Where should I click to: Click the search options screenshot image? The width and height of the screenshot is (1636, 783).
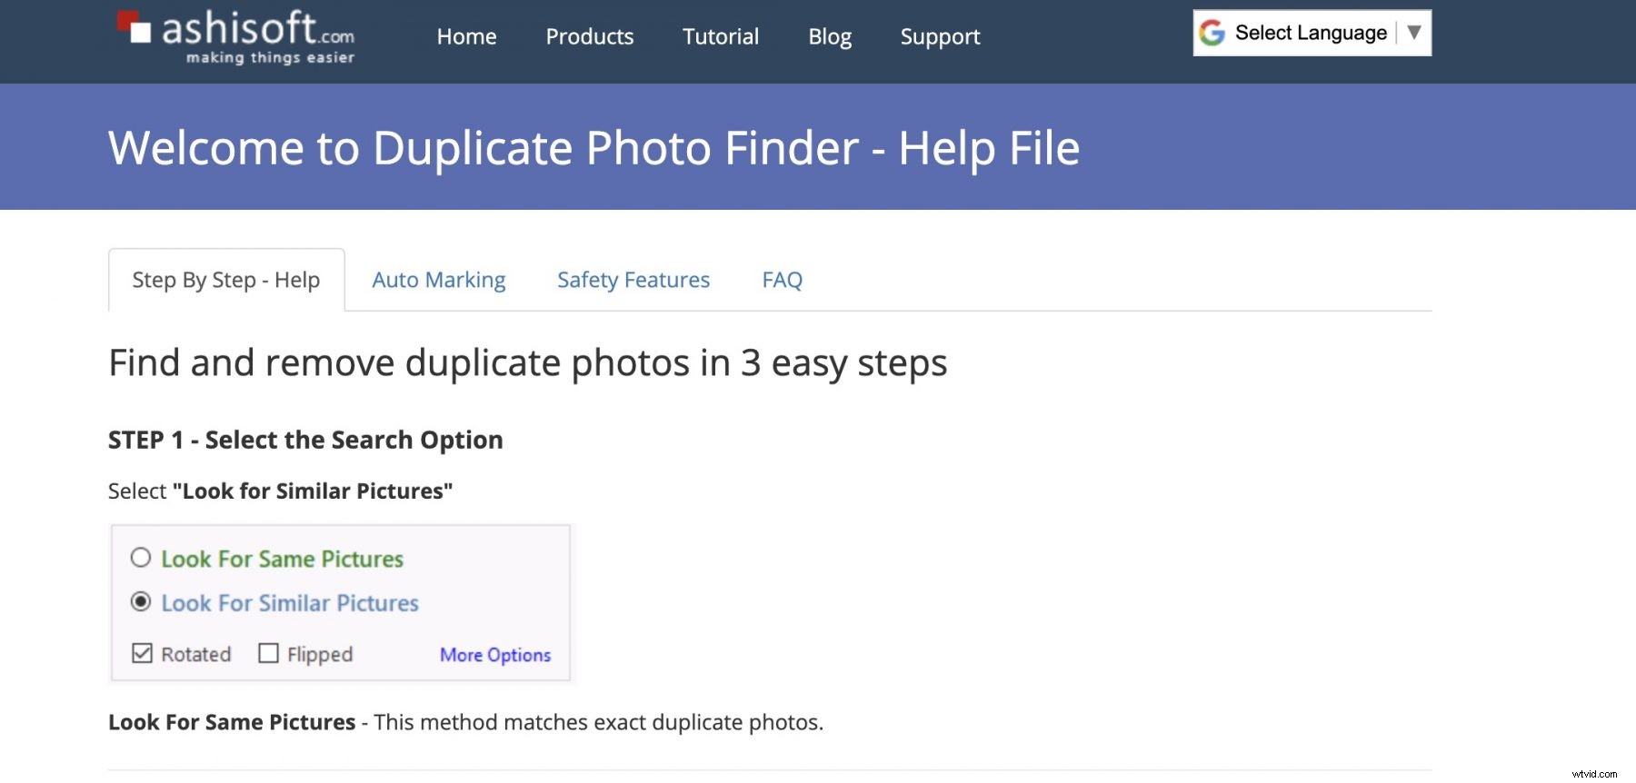coord(341,601)
